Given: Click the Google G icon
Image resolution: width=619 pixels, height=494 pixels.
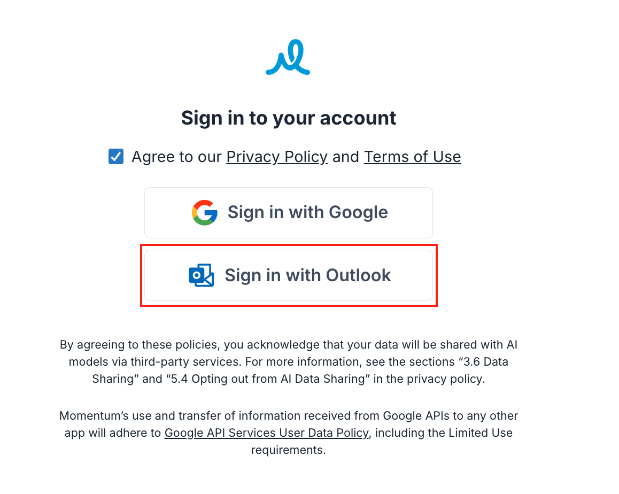Looking at the screenshot, I should coord(205,212).
